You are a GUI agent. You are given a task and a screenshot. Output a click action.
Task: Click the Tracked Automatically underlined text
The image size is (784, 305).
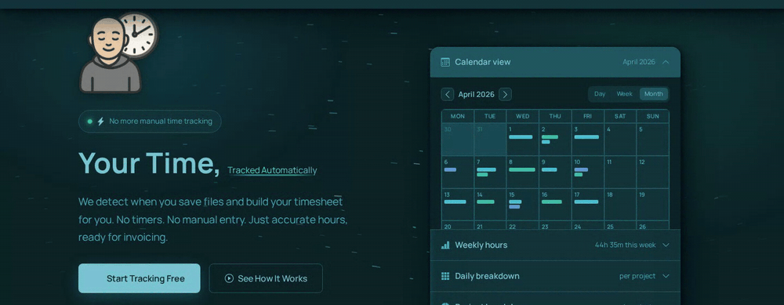pyautogui.click(x=272, y=170)
